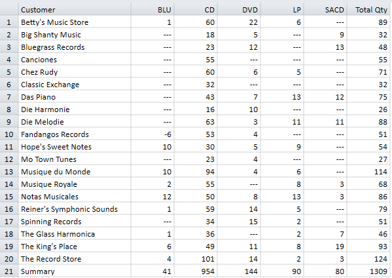Screen dimensions: 392x278
Task: Select the Notas Musicales cell
Action: 75,197
